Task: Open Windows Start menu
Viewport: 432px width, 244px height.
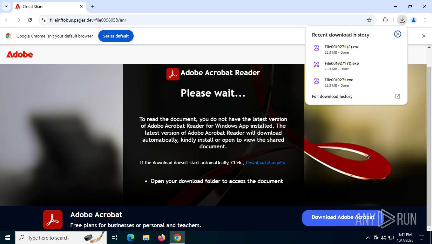Action: tap(8, 238)
